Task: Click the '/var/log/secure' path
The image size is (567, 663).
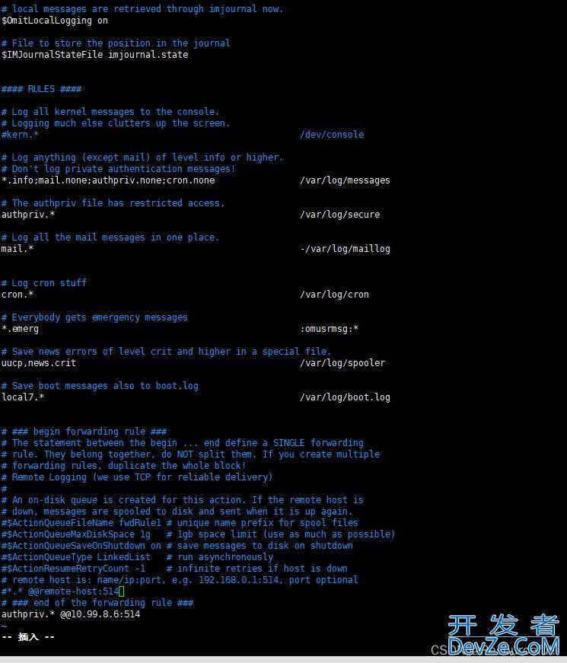Action: 340,215
